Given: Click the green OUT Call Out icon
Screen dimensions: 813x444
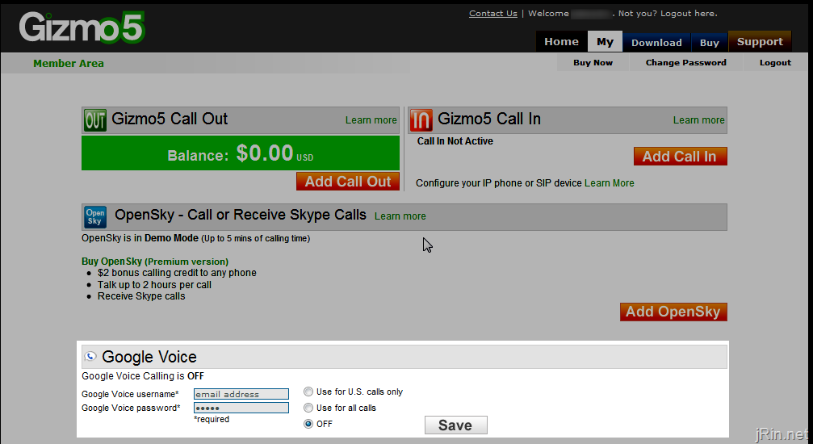Looking at the screenshot, I should point(95,119).
